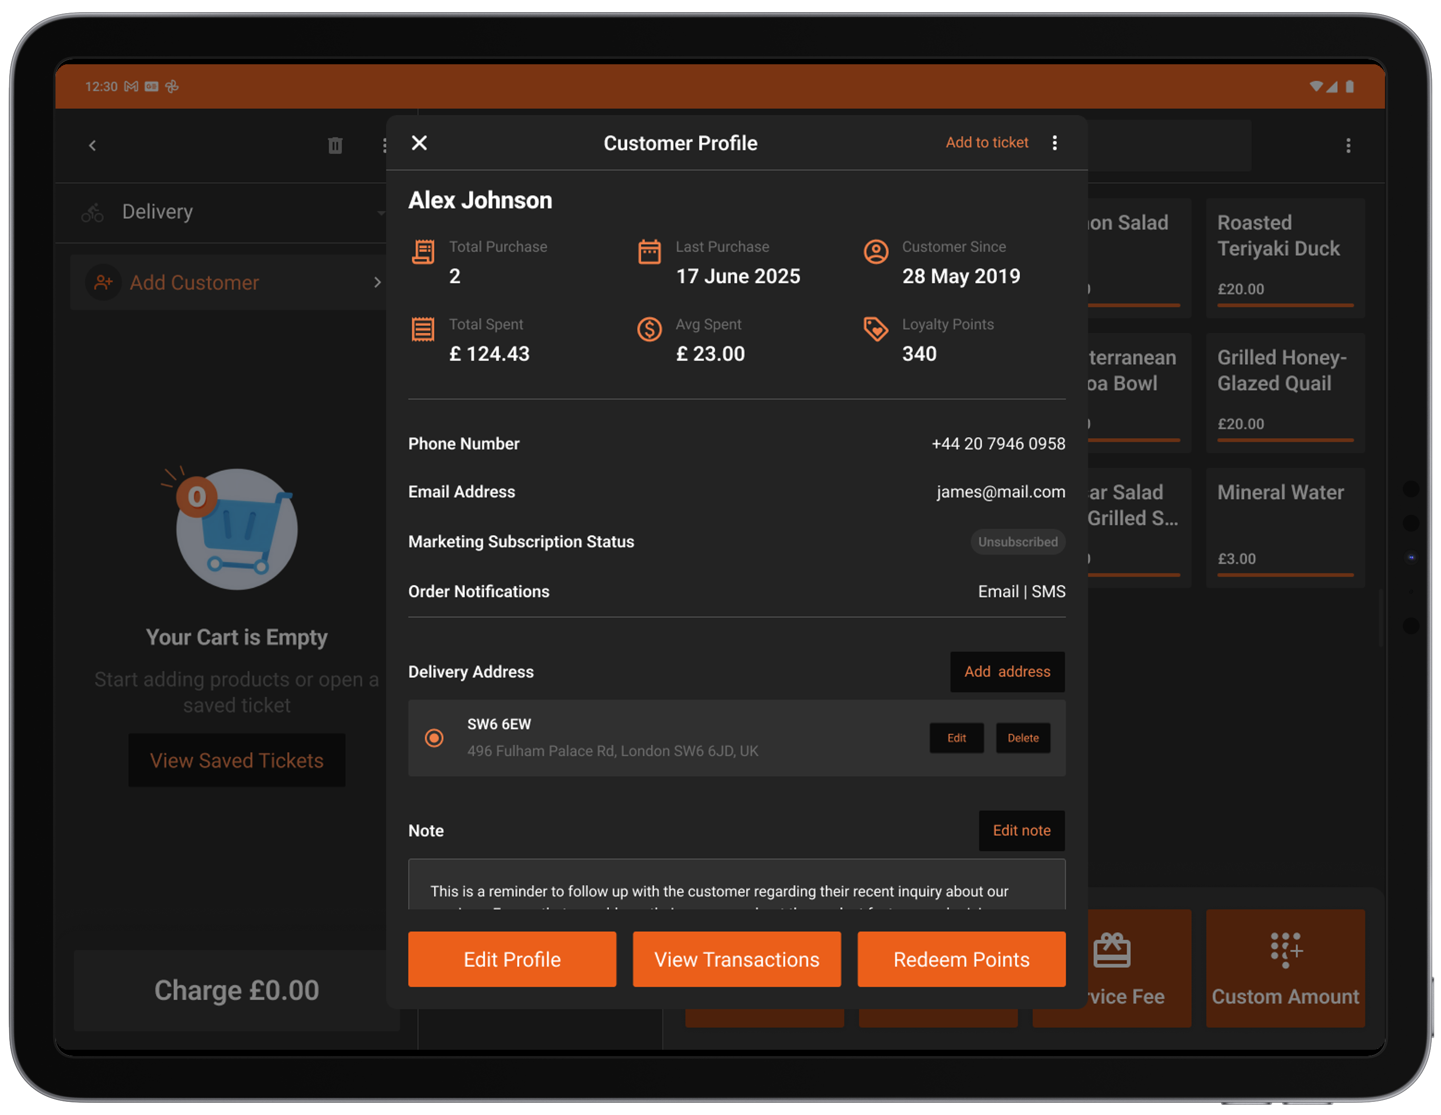Open the Customer Profile three-dot menu
Screen dimensions: 1441x1115
pyautogui.click(x=1054, y=143)
